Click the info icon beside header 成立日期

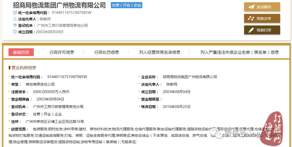coord(15,32)
